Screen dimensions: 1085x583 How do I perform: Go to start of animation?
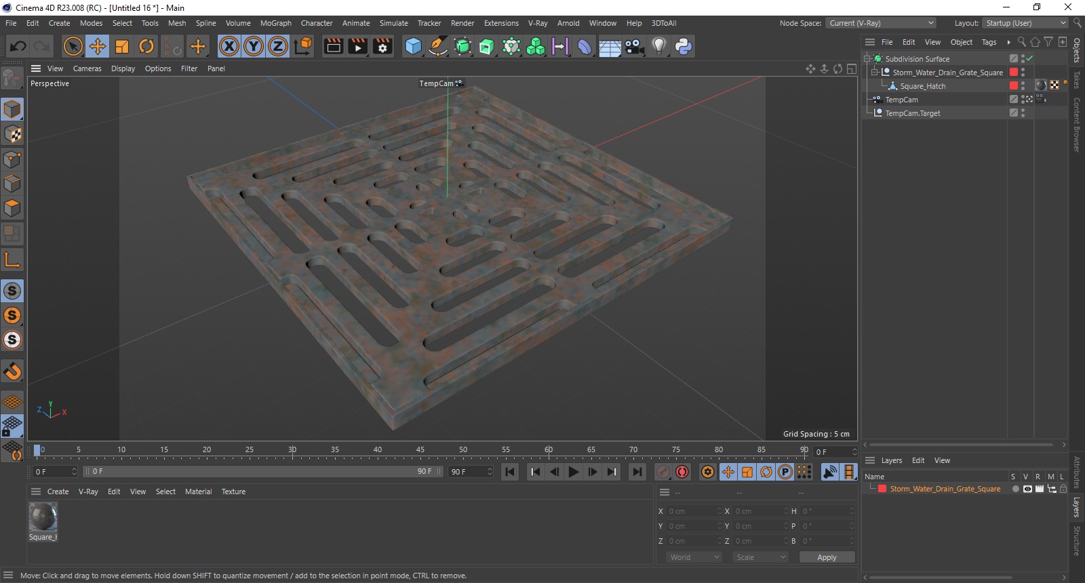[511, 472]
